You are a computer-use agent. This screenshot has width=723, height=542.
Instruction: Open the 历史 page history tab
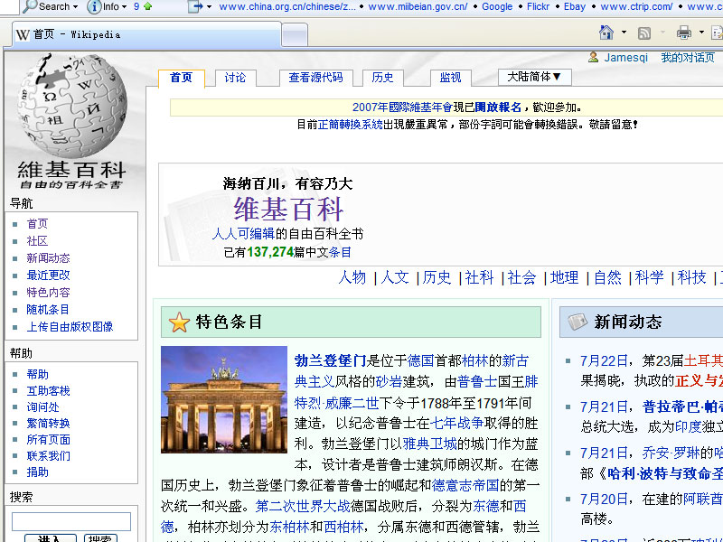pos(381,78)
